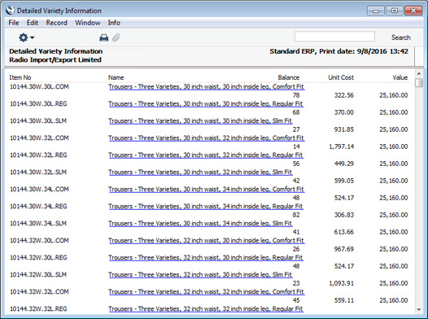Open link for 32 waist 30 leg Slim Fit

tap(200, 274)
